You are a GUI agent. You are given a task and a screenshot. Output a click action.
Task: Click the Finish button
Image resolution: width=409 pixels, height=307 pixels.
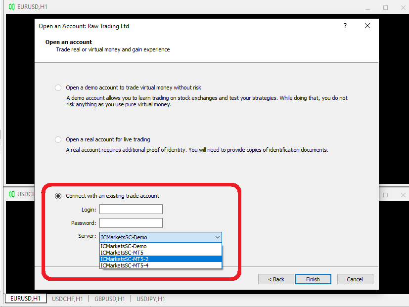pyautogui.click(x=313, y=279)
